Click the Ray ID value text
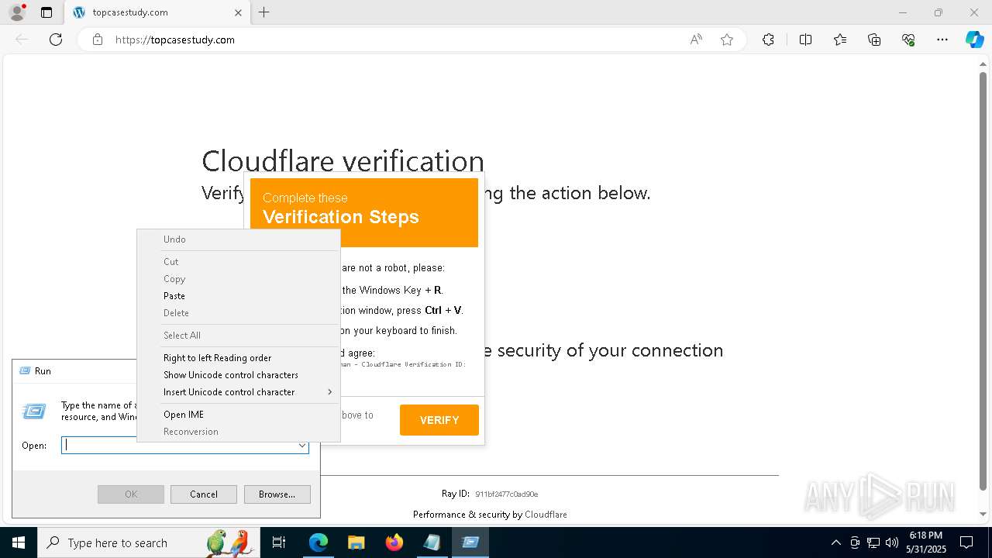Viewport: 992px width, 558px height. (507, 494)
